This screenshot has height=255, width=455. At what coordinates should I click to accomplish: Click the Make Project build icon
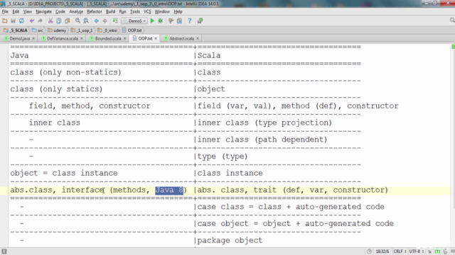115,21
